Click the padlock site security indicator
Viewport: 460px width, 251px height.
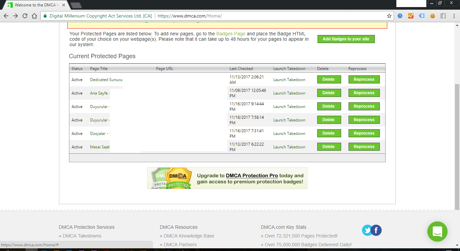[x=45, y=15]
